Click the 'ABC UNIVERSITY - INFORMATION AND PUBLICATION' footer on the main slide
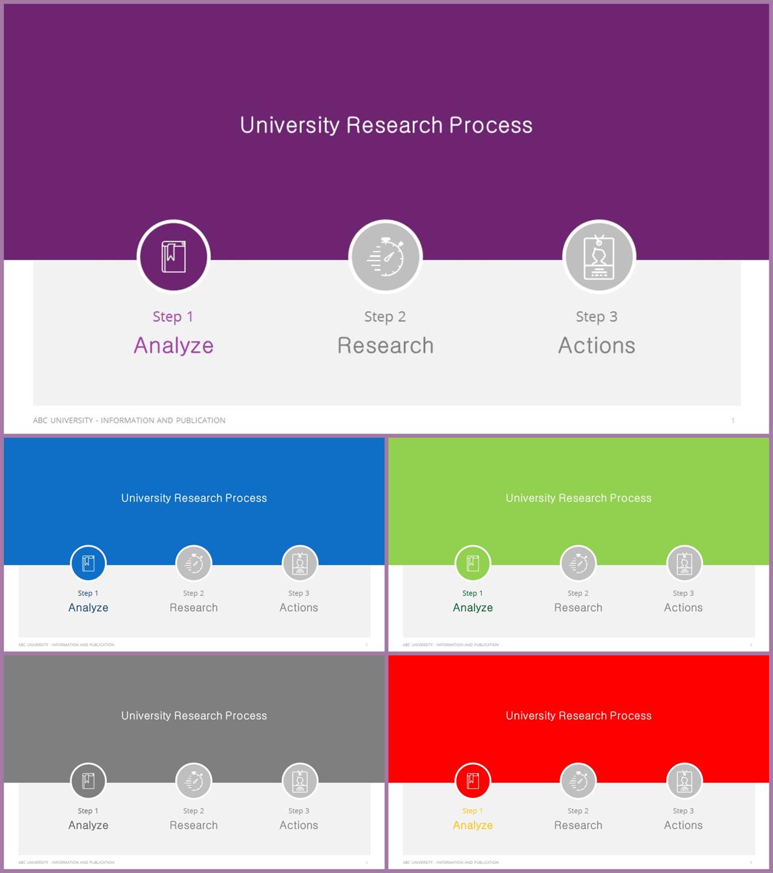This screenshot has width=773, height=873. click(x=129, y=421)
